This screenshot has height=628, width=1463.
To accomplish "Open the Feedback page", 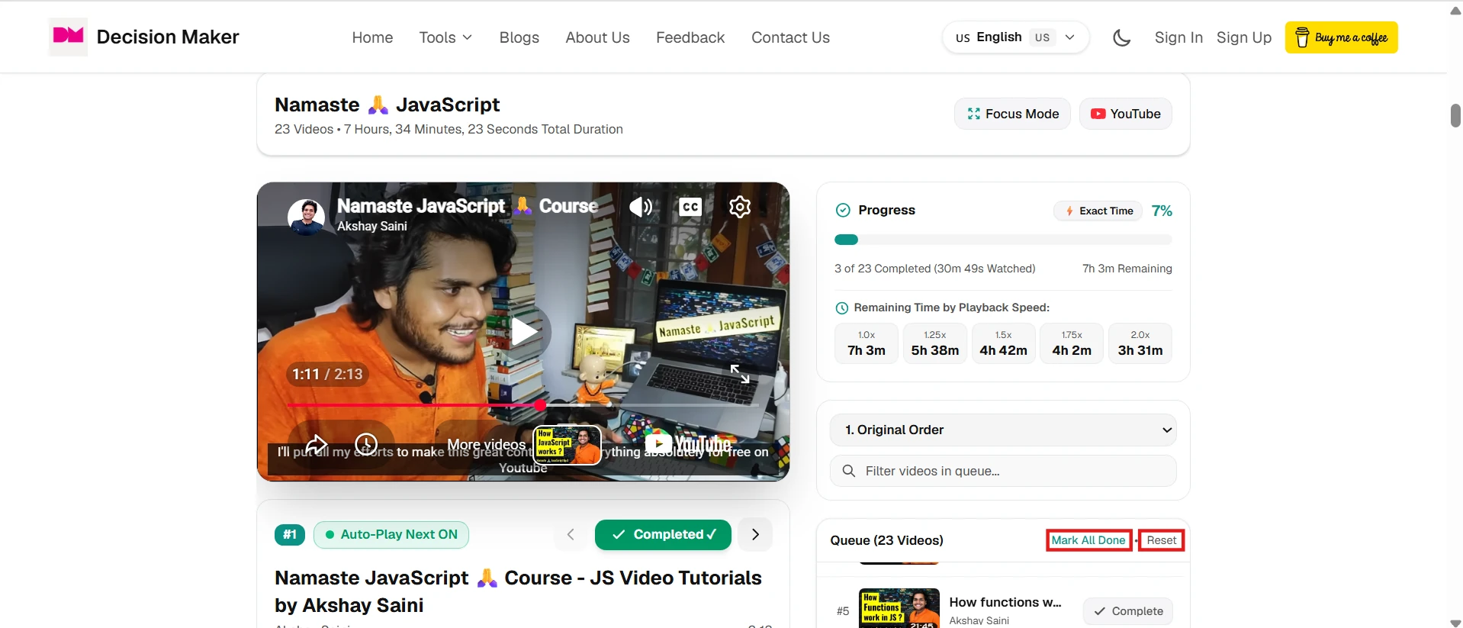I will pyautogui.click(x=690, y=37).
